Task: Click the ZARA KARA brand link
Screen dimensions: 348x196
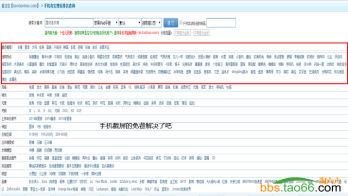Action: 13,189
